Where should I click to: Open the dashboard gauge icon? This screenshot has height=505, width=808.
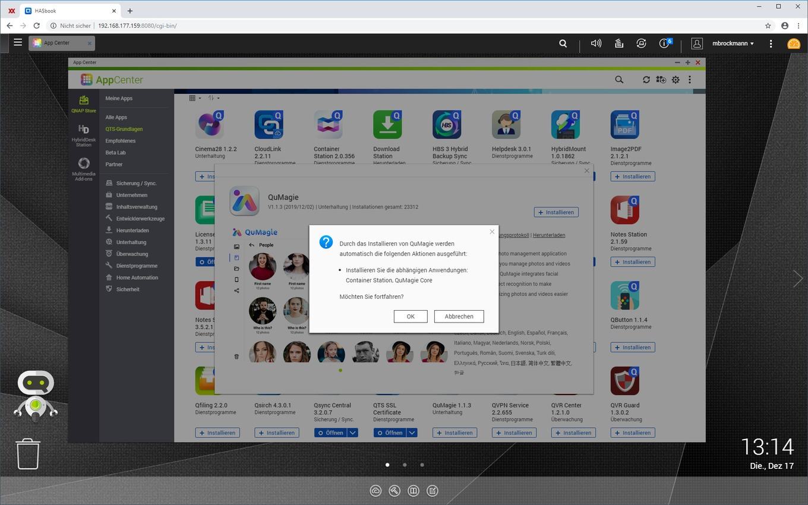(794, 43)
